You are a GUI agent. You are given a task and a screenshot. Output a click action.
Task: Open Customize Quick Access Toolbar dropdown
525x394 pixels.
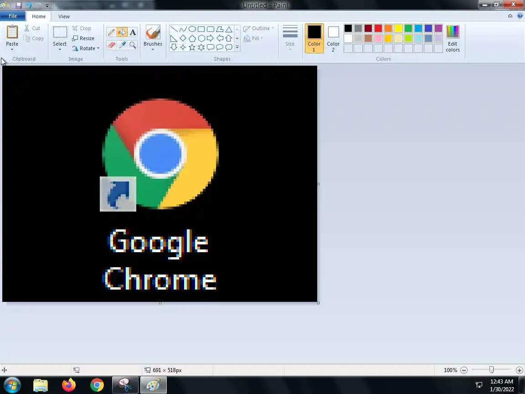tap(47, 5)
